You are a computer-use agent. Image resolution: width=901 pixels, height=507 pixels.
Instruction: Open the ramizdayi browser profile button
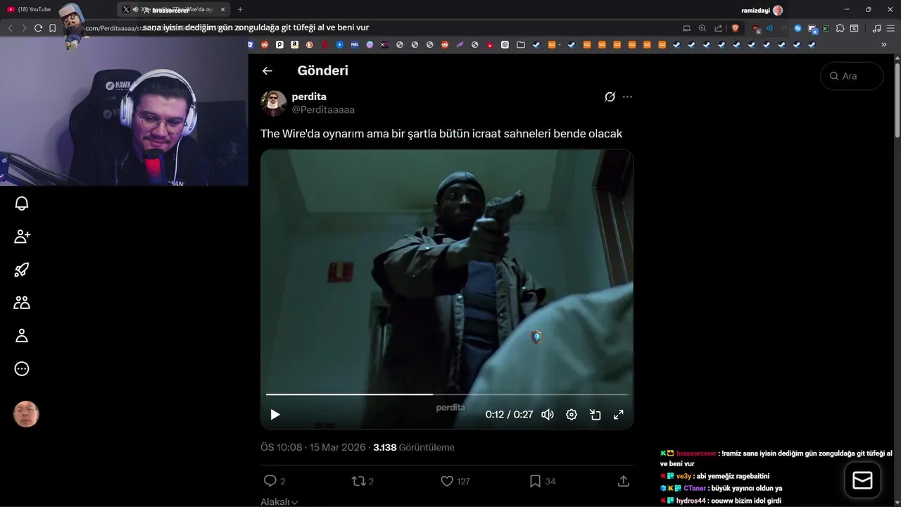[x=762, y=10]
